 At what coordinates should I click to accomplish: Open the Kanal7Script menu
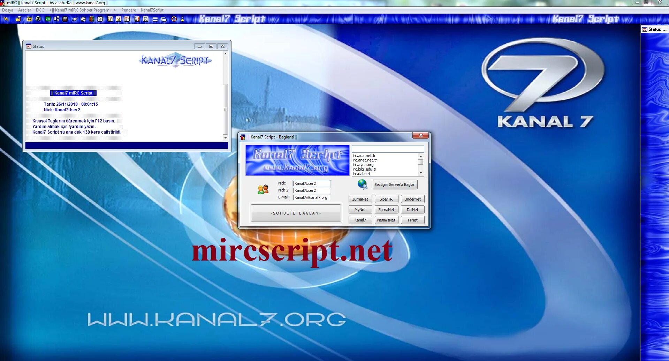tap(152, 10)
